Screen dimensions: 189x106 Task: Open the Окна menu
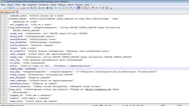[87, 5]
